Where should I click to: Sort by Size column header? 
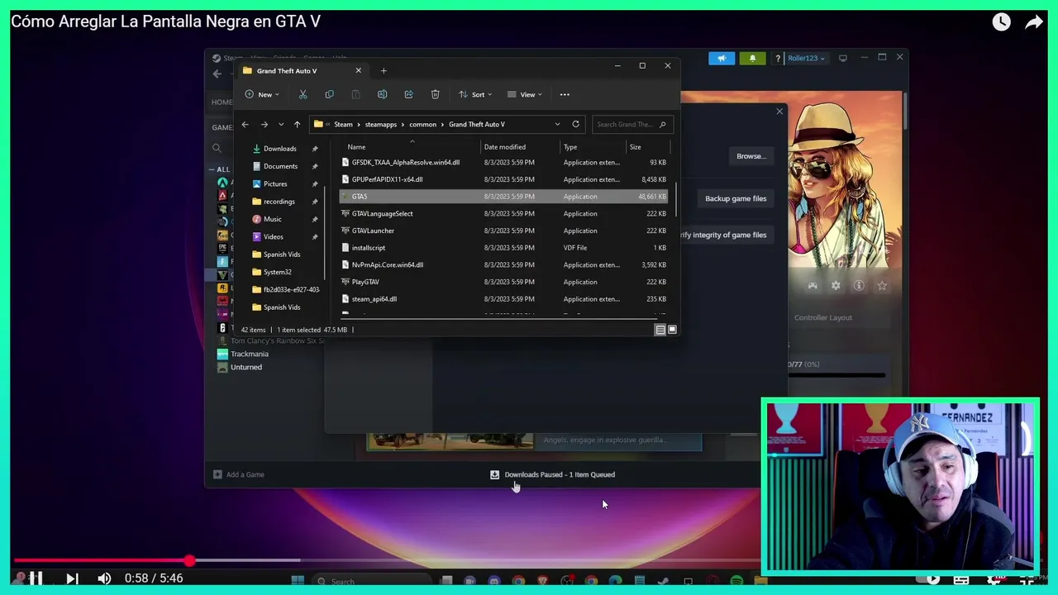(635, 147)
